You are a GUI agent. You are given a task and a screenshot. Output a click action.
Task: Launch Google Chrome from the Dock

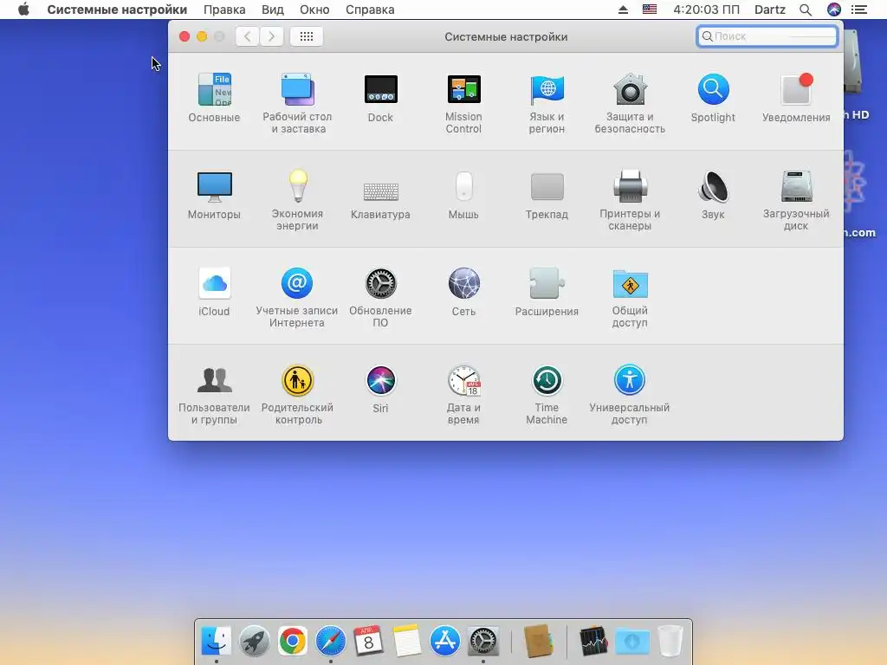pyautogui.click(x=293, y=642)
